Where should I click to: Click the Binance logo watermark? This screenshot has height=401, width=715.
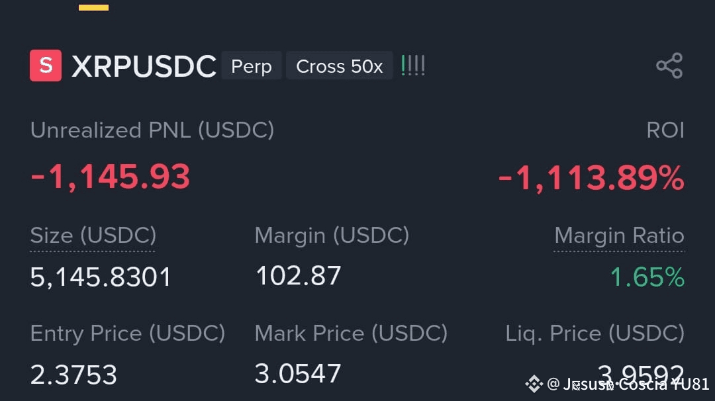(534, 384)
